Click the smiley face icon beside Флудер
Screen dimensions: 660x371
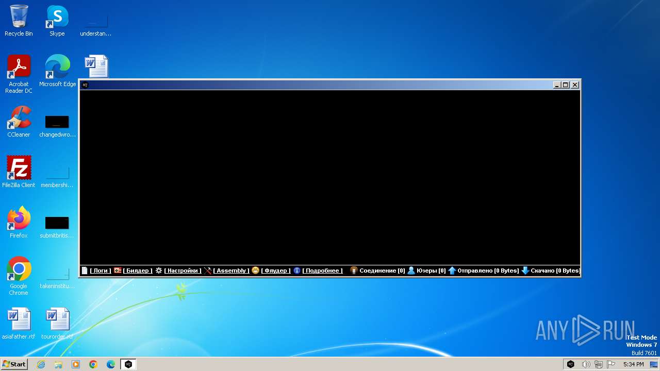[x=255, y=271]
